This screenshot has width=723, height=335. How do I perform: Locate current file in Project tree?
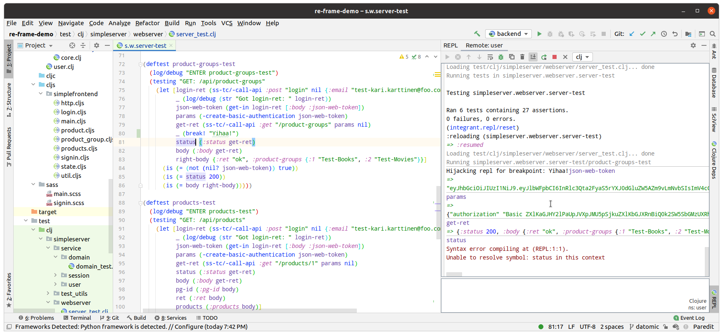72,45
